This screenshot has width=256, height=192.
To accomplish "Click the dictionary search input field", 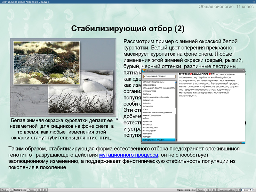I will pos(159,76).
